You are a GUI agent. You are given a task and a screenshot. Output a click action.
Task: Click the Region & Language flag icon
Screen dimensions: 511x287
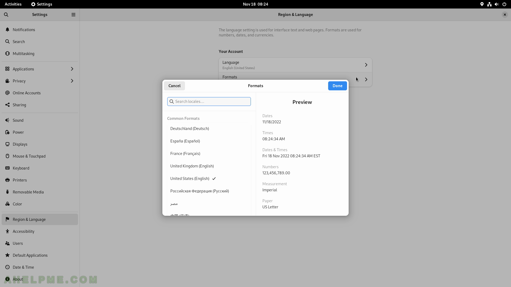[x=7, y=219]
